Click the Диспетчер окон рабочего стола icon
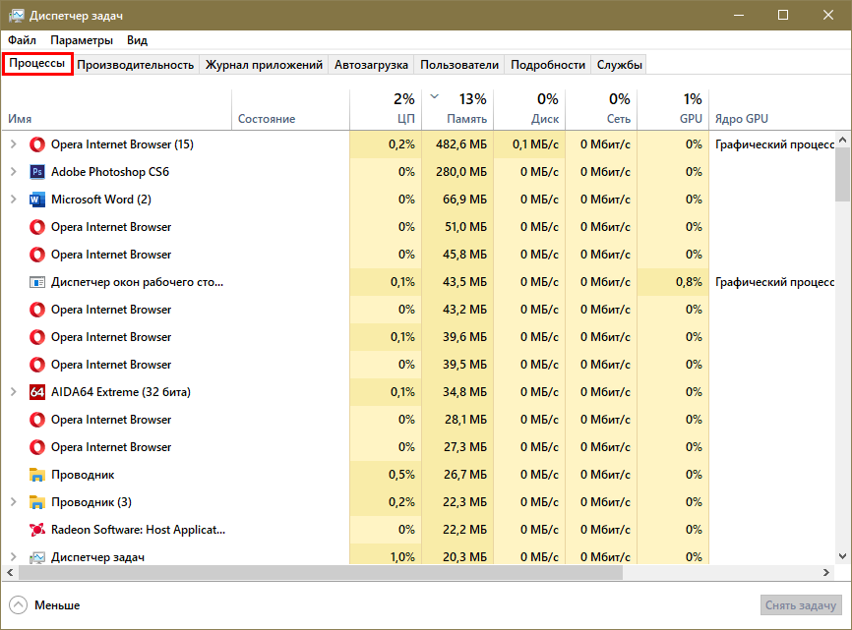 [37, 282]
